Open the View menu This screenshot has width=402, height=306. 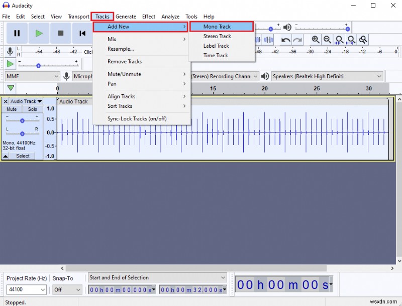click(x=56, y=17)
